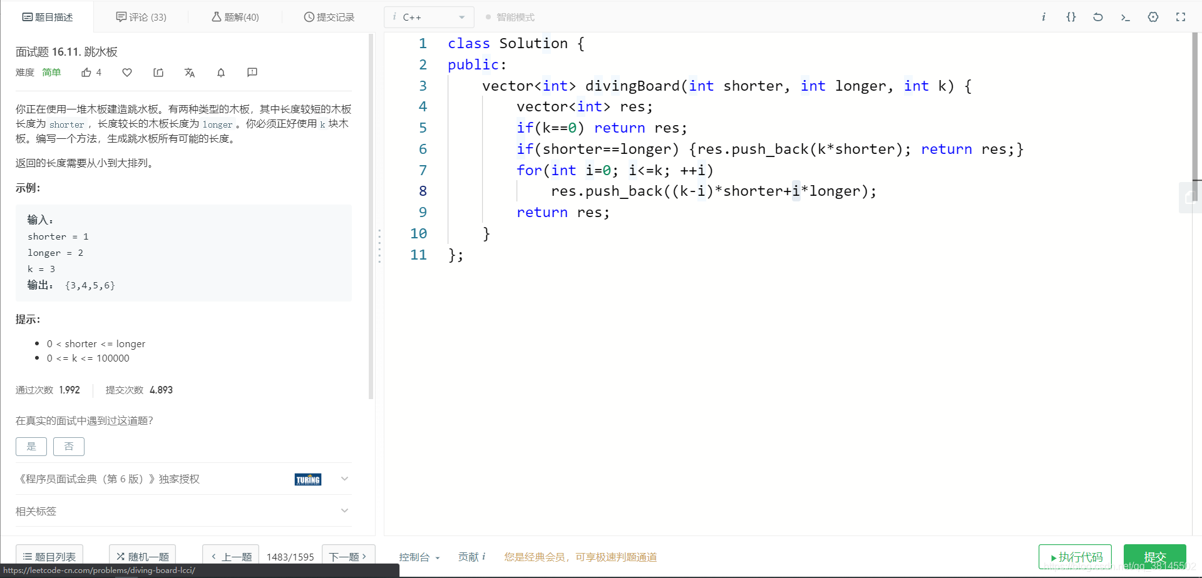Screen dimensions: 1202x578
Task: Place cursor on 'return res;' line 9
Action: coord(563,213)
